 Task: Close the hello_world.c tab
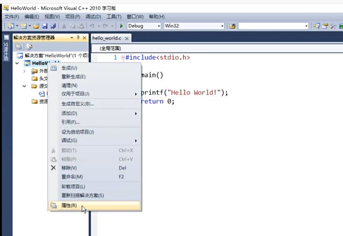click(x=127, y=38)
